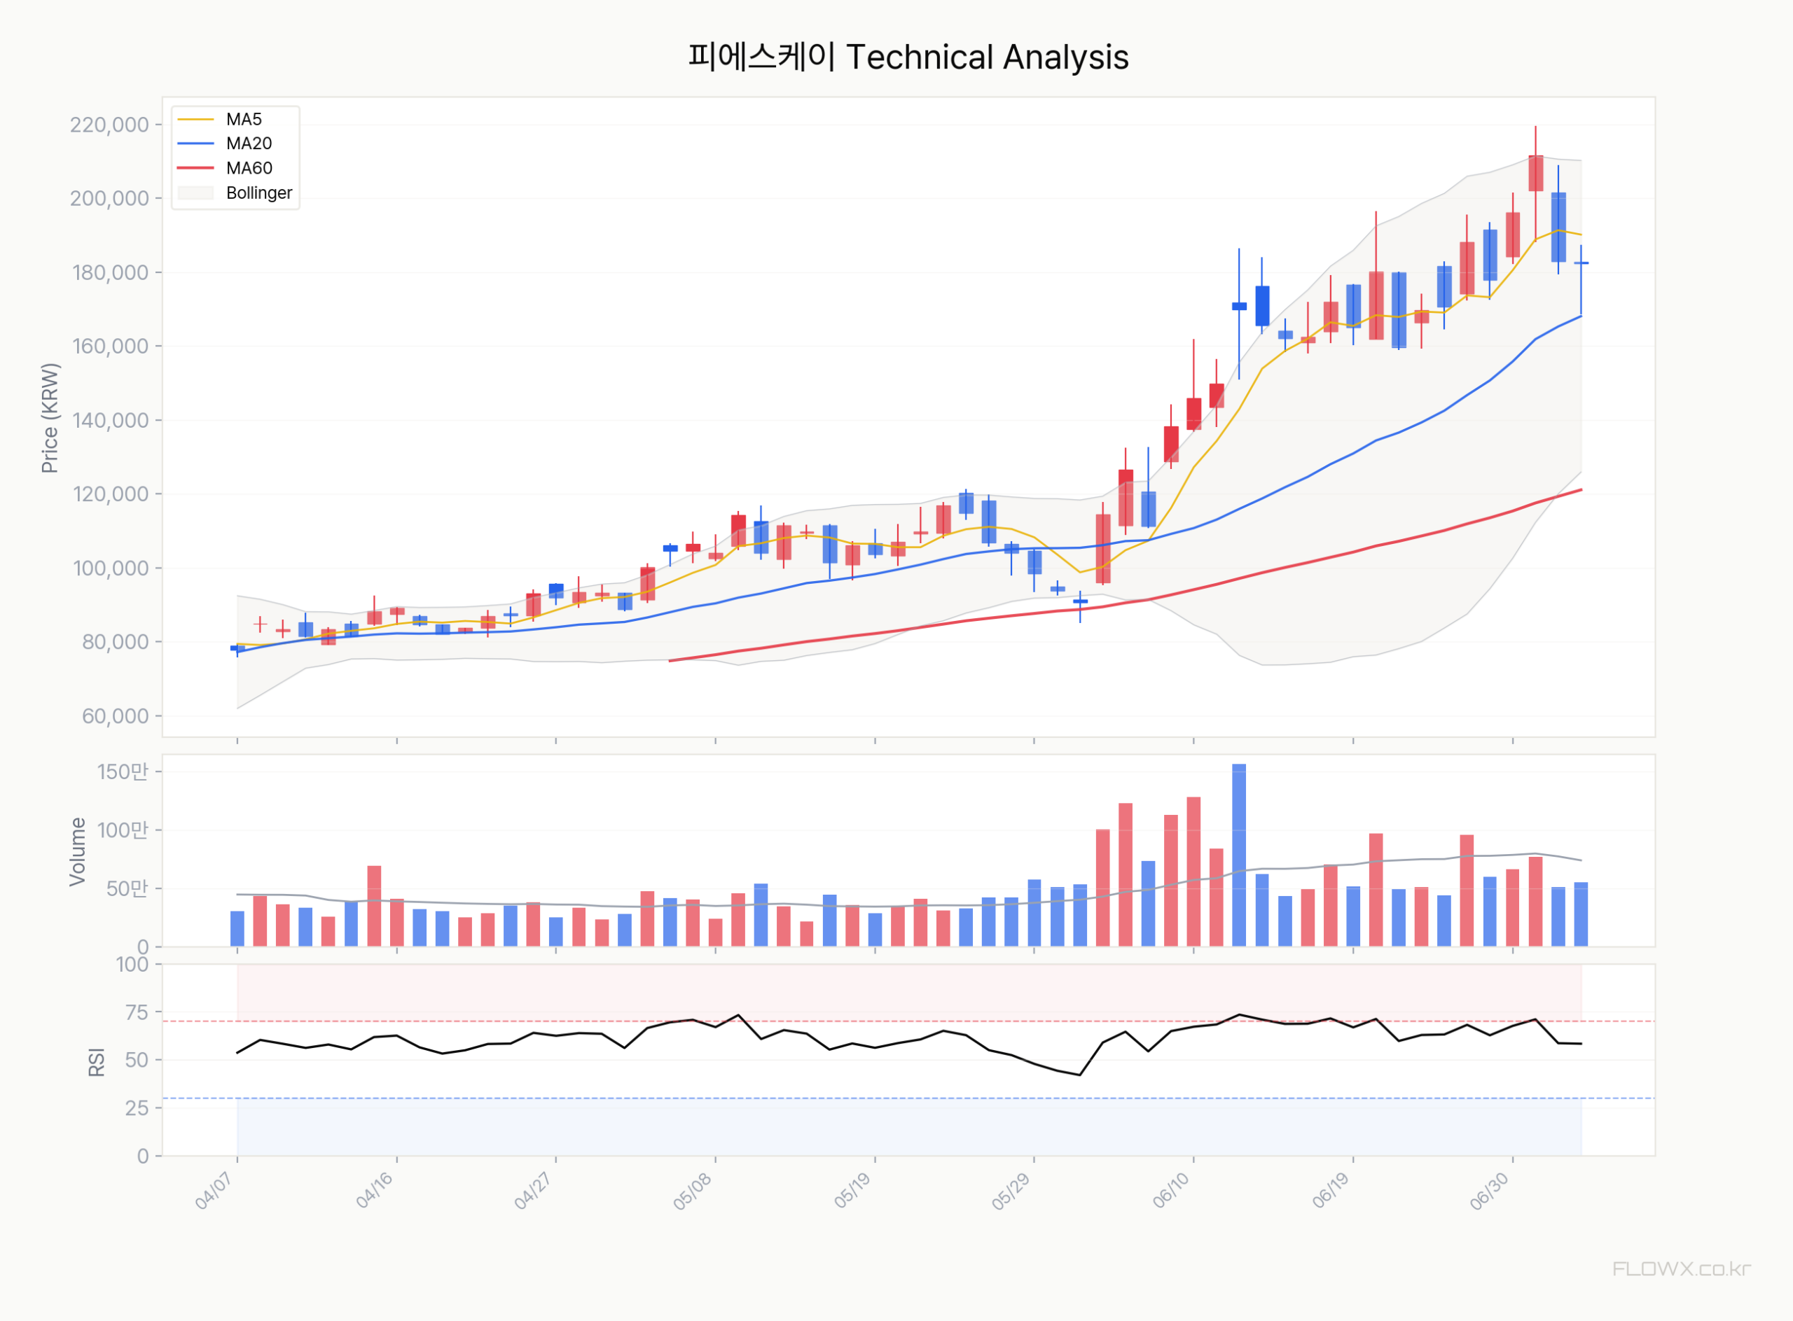
Task: Click the blue MA20 line sample in the legend
Action: (196, 144)
